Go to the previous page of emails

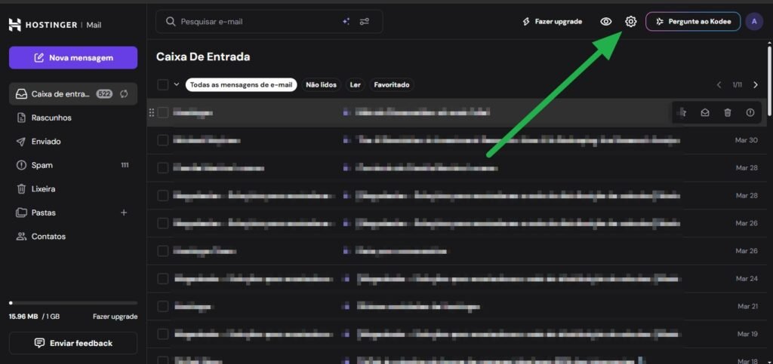[719, 84]
